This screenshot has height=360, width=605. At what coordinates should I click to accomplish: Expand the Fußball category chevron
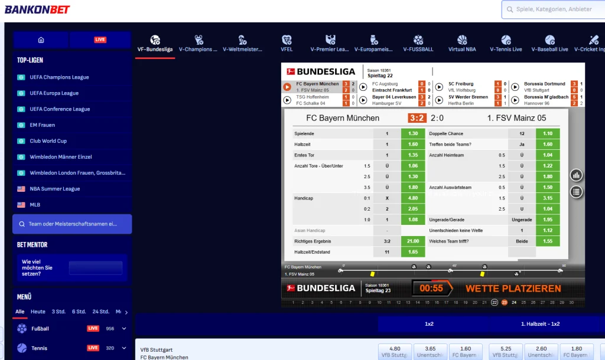(x=123, y=328)
